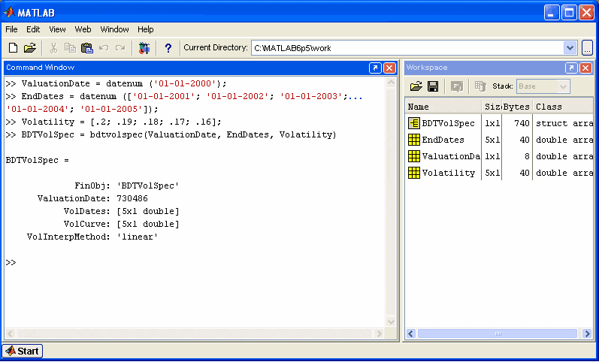Click the browse for folder ellipsis button
599x362 pixels.
587,48
